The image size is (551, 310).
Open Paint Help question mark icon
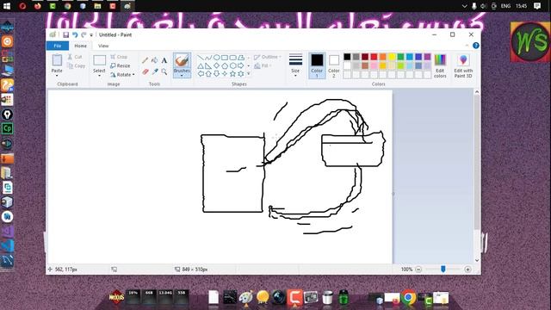(x=476, y=46)
